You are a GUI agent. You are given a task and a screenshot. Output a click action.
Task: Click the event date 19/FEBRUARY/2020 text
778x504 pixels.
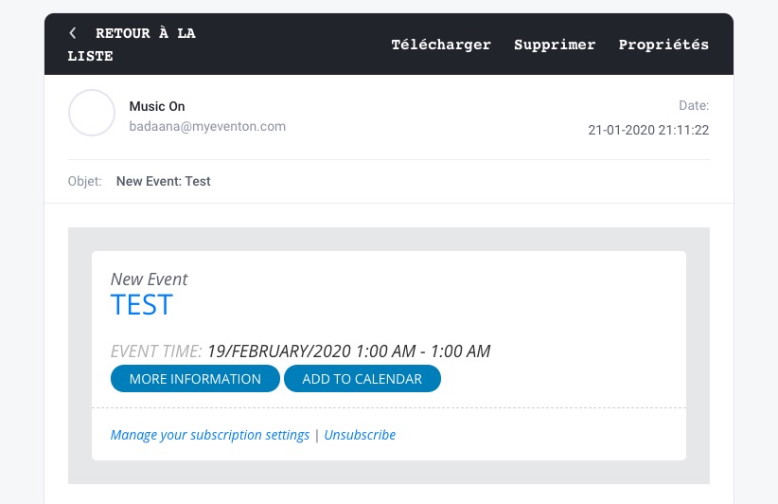279,351
